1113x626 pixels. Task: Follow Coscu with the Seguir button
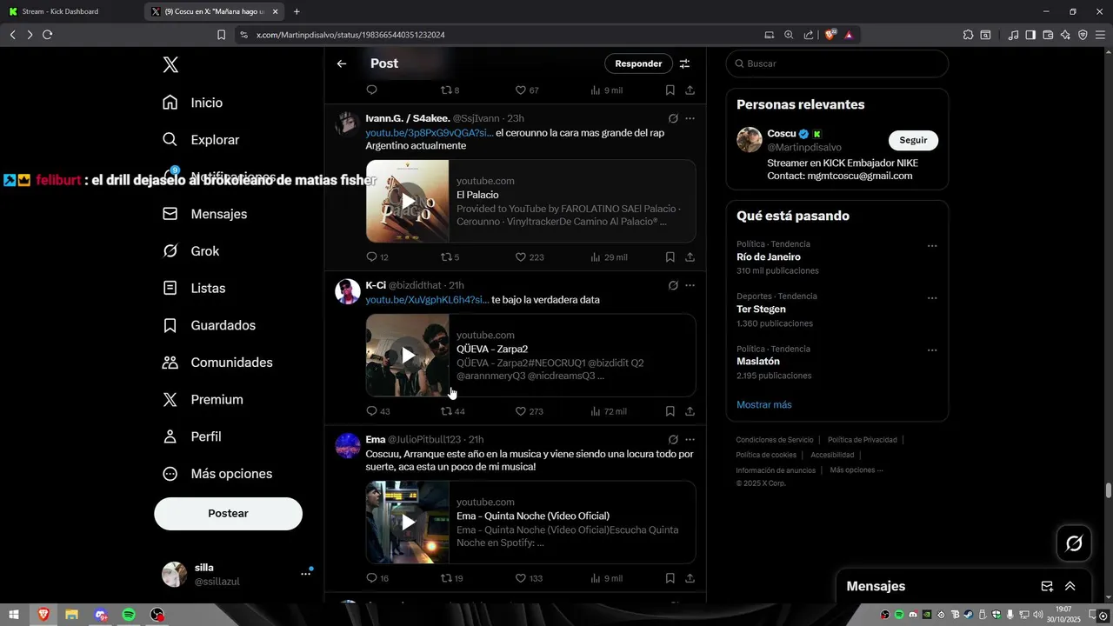(x=913, y=140)
